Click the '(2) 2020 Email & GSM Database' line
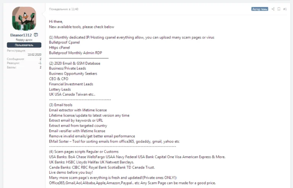This screenshot has width=293, height=188. click(74, 63)
